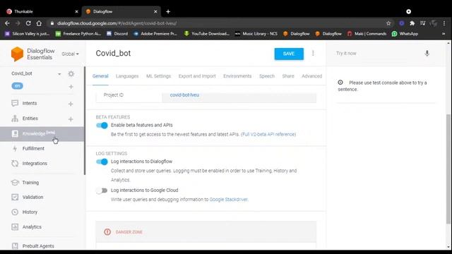
Task: Open Analytics section
Action: coord(32,227)
